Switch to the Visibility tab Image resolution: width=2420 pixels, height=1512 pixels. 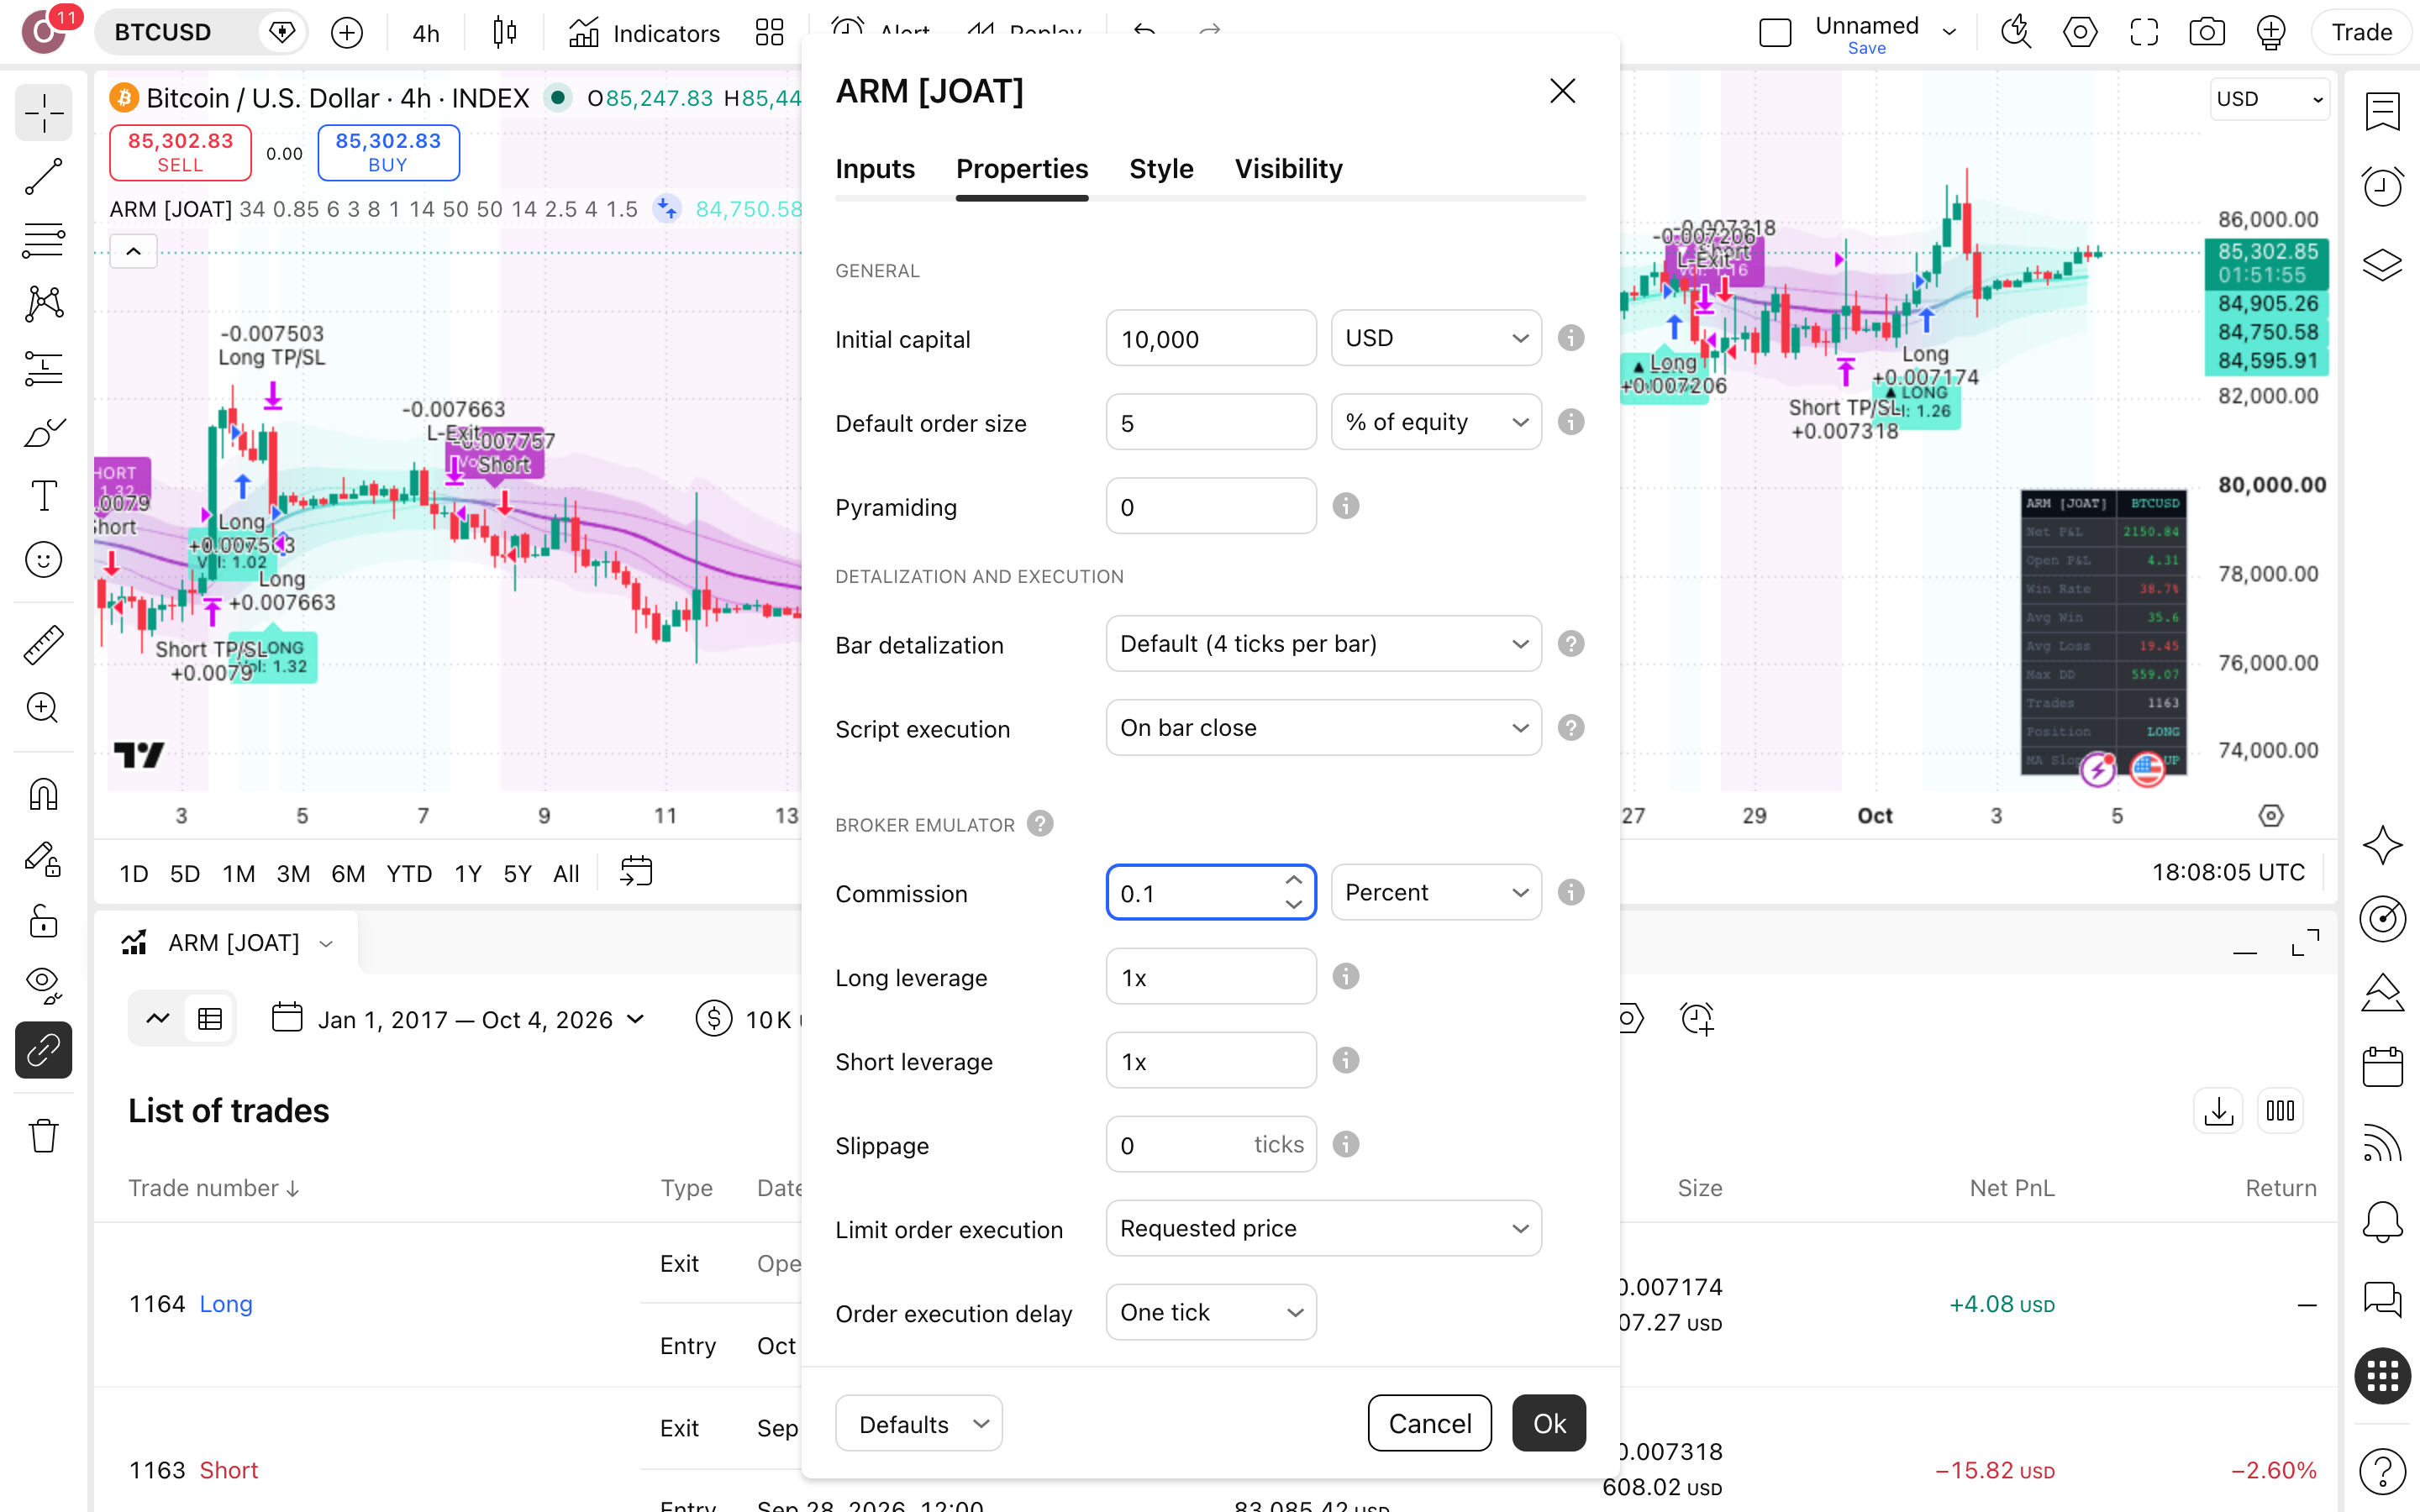click(x=1288, y=169)
